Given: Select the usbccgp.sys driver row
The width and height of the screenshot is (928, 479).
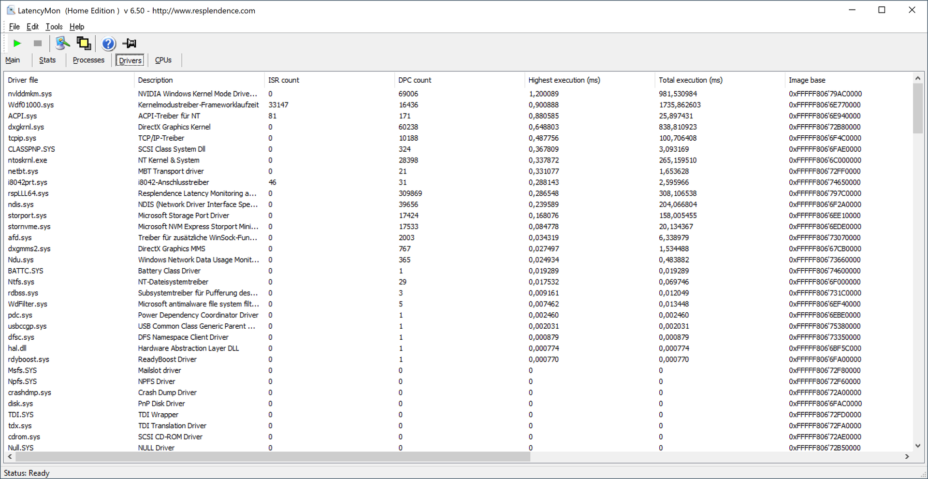Looking at the screenshot, I should pyautogui.click(x=458, y=326).
